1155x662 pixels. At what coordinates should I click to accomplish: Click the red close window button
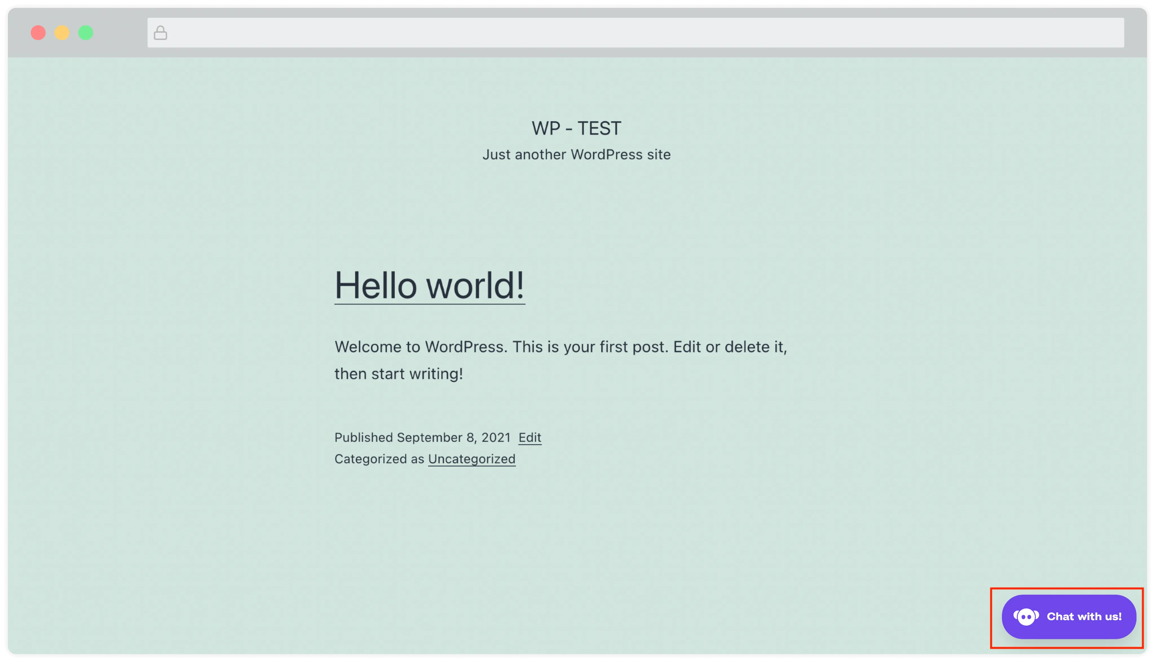click(x=38, y=33)
